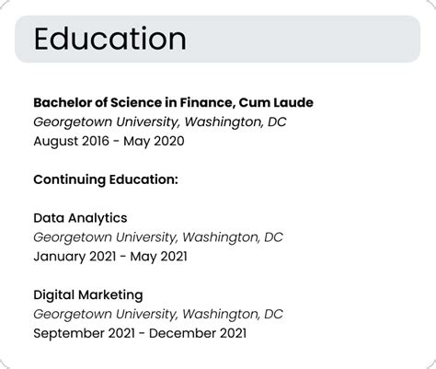Click Georgetown University under Data Analytics
The image size is (436, 369).
coord(105,237)
